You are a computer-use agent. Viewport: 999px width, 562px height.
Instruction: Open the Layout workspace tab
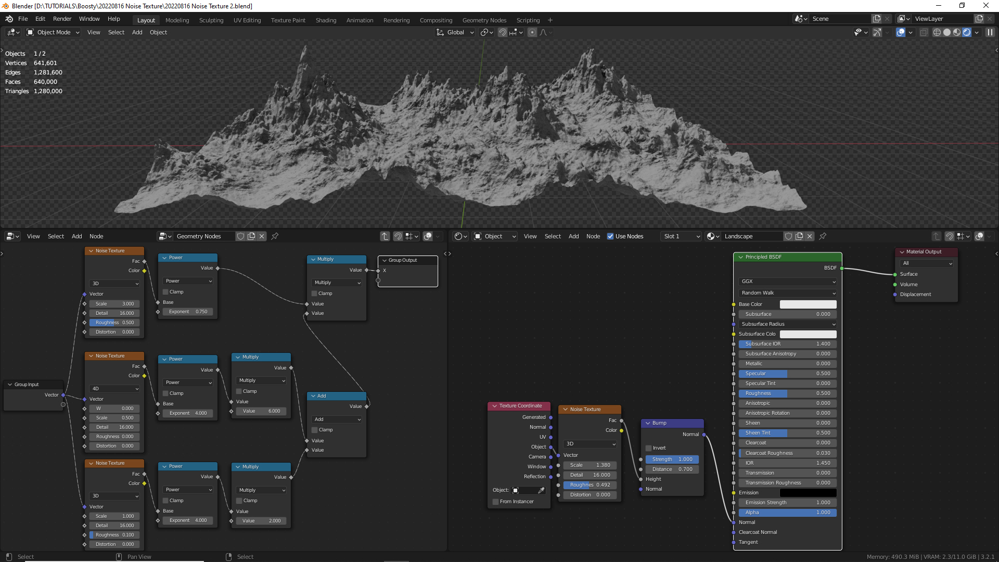pyautogui.click(x=146, y=20)
